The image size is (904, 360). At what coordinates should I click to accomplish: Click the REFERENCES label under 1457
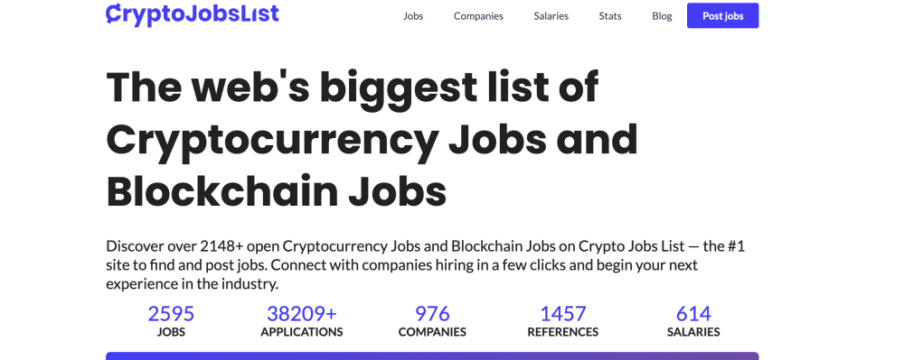562,332
